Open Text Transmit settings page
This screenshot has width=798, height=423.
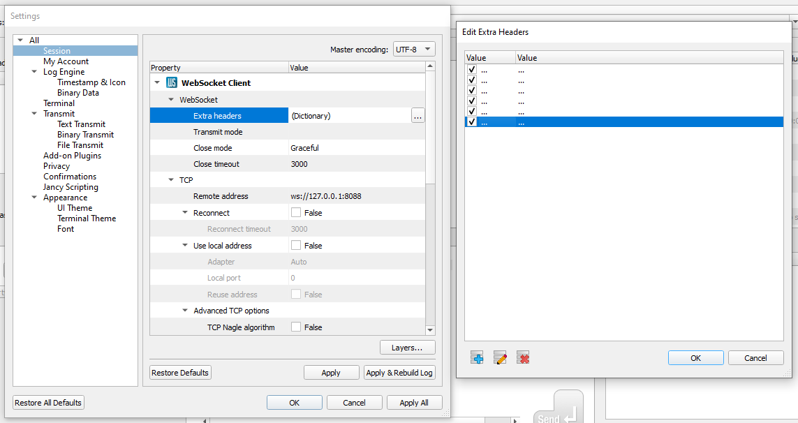point(81,124)
